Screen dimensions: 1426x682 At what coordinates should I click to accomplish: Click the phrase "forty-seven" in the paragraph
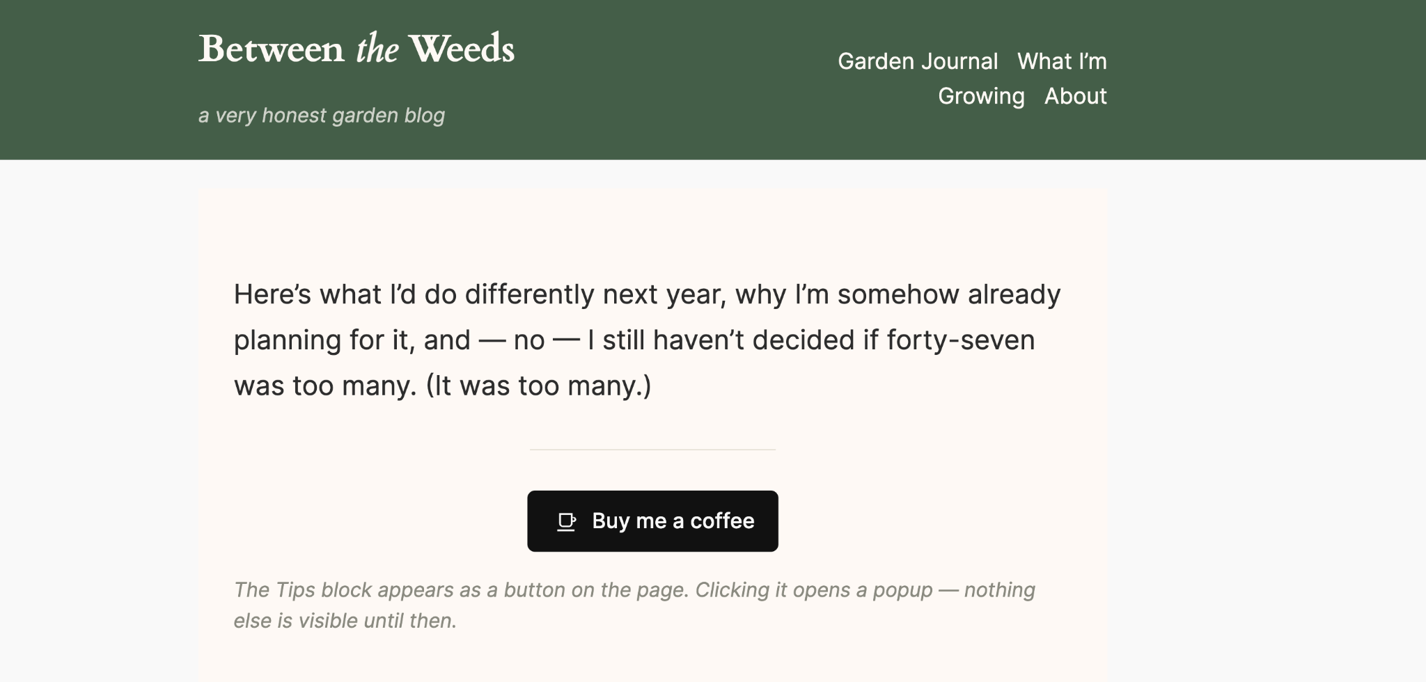[x=960, y=340]
